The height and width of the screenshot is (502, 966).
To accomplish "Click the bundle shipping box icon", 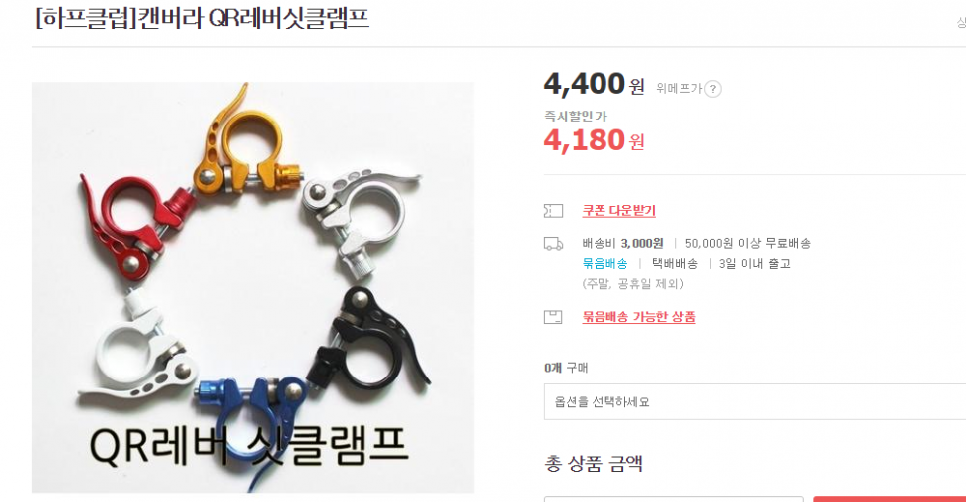I will pos(553,317).
